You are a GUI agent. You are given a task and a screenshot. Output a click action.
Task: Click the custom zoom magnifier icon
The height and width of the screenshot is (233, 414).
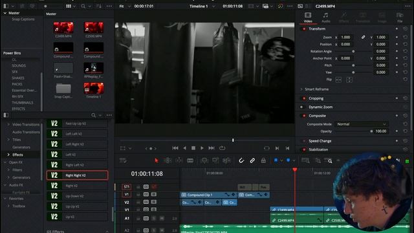coord(329,161)
